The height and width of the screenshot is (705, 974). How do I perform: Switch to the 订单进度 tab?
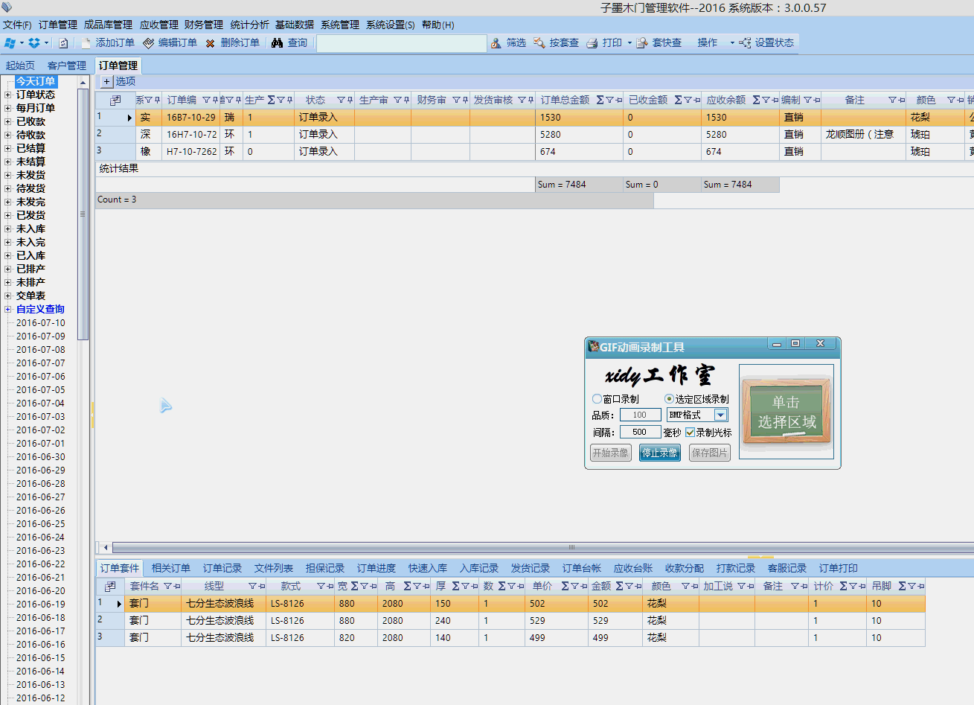coord(376,568)
